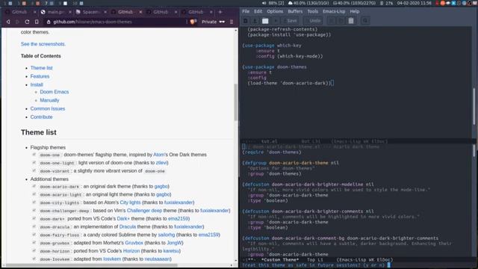The height and width of the screenshot is (269, 478).
Task: Jump to Install contents link
Action: [37, 84]
